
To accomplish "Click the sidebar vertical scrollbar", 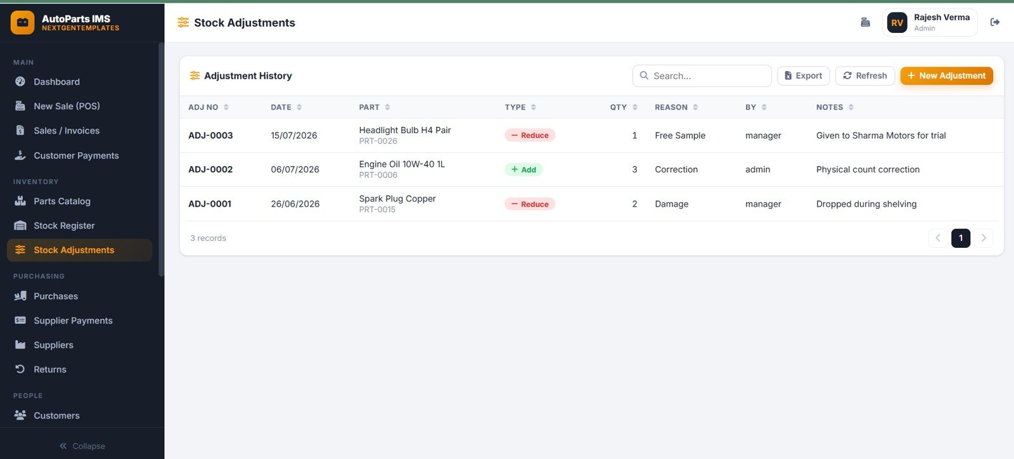I will 161,159.
